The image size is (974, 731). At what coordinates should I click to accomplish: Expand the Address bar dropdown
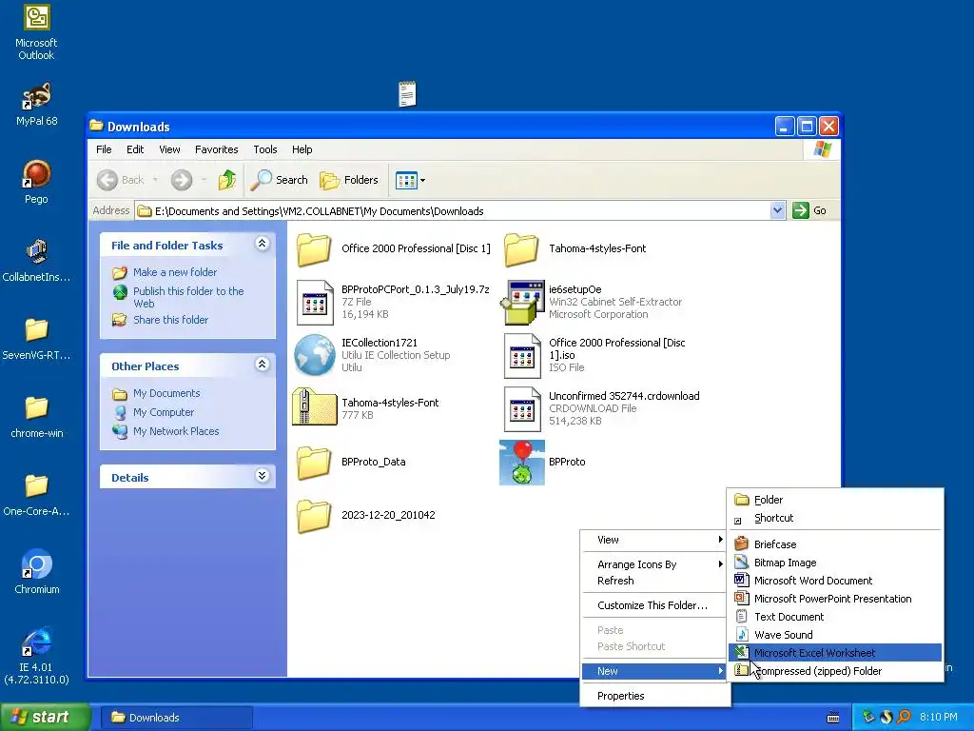click(777, 210)
